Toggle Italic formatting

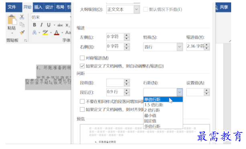coord(41,25)
